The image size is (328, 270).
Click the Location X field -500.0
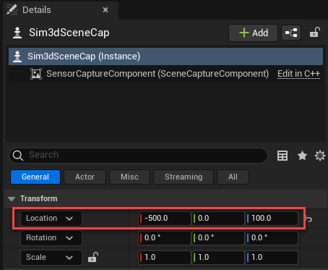pos(165,219)
